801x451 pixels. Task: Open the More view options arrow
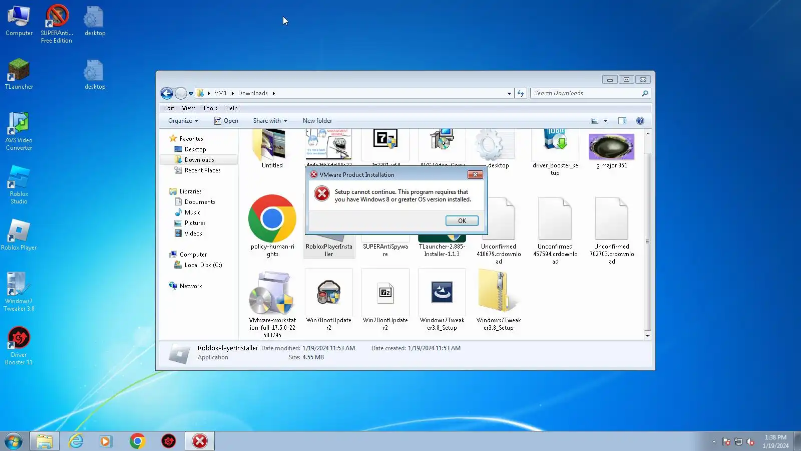(x=605, y=121)
